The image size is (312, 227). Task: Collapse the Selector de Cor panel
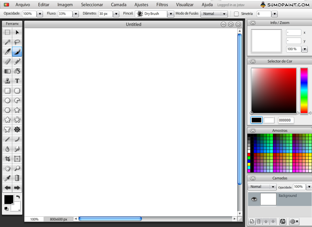[x=253, y=61]
